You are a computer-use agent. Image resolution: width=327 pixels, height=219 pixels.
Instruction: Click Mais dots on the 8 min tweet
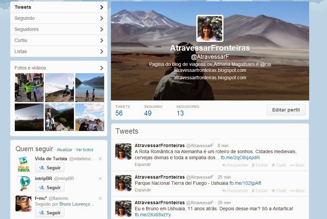(x=297, y=165)
